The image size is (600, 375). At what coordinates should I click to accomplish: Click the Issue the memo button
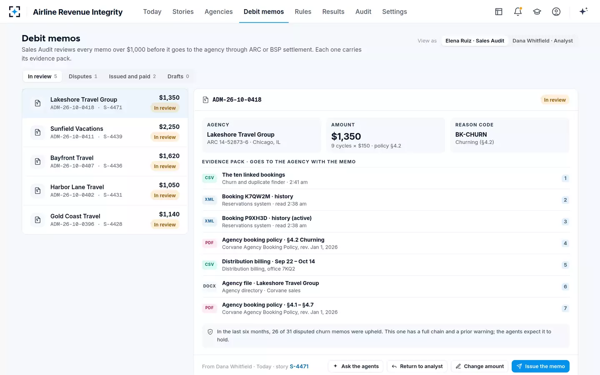(x=540, y=366)
